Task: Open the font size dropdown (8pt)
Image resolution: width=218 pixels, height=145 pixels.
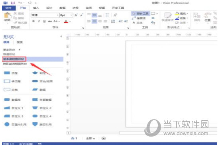Action: click(71, 15)
